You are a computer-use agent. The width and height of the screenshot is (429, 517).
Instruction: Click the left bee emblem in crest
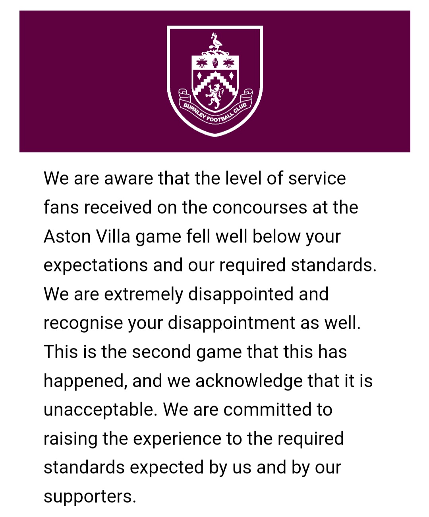(202, 62)
